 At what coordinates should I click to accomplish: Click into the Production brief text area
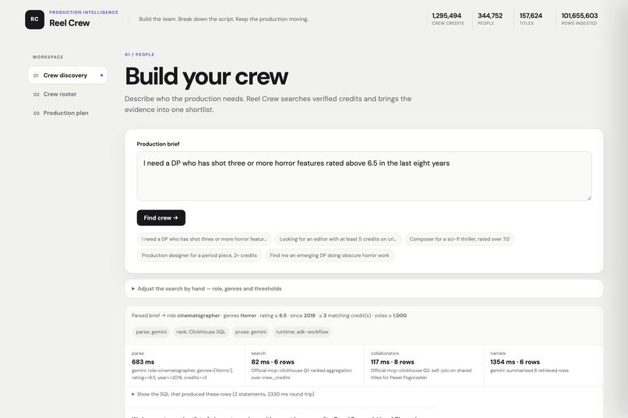coord(364,176)
